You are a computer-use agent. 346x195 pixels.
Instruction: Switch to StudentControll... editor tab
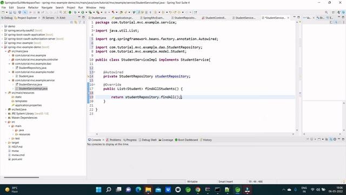pos(214,18)
